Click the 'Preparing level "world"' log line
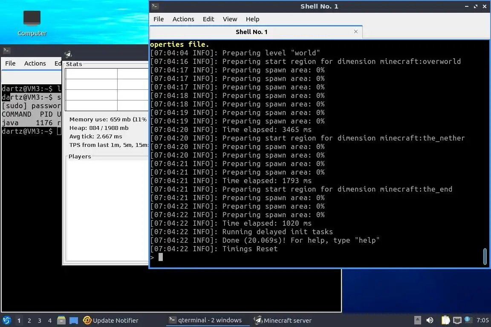 (x=235, y=53)
